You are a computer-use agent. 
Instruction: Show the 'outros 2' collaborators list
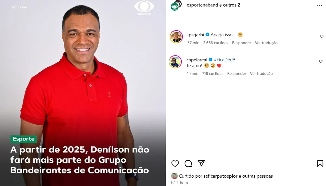tap(232, 5)
